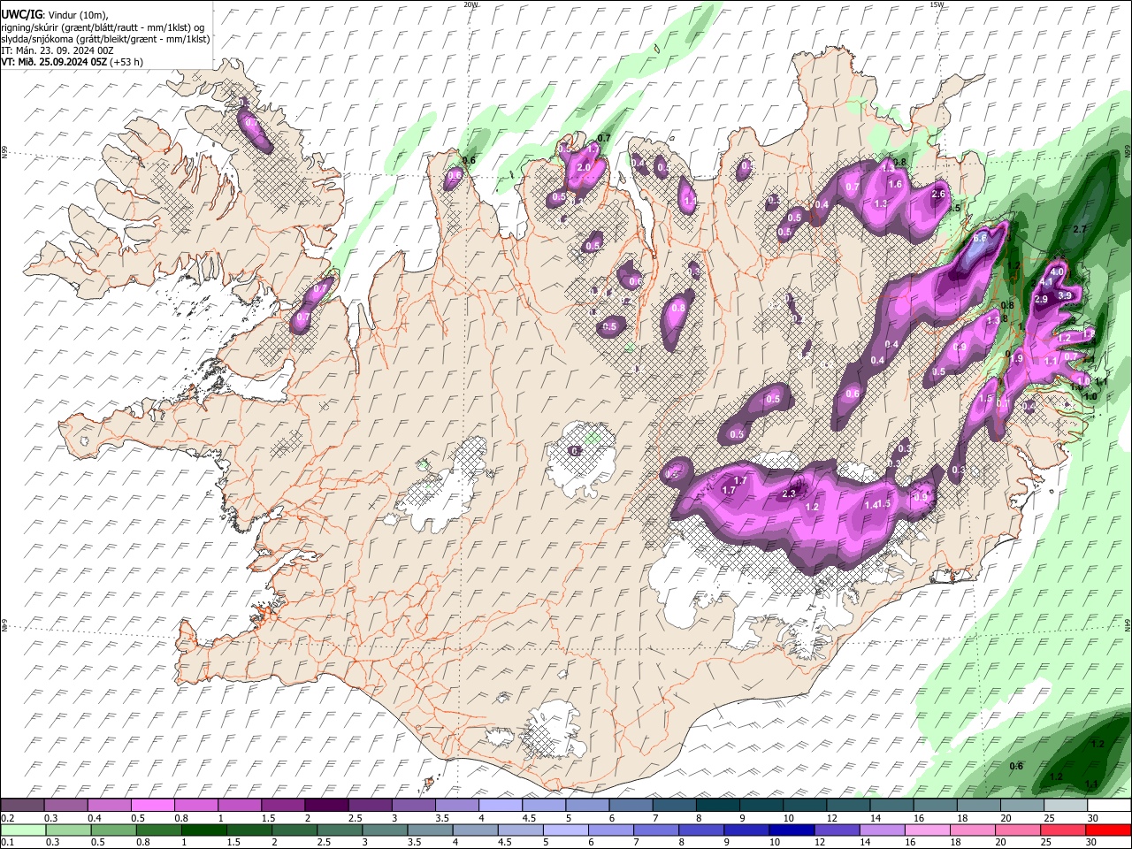1132x849 pixels.
Task: Click the 'slydda/snjókoma' legend description line
Action: coord(105,39)
